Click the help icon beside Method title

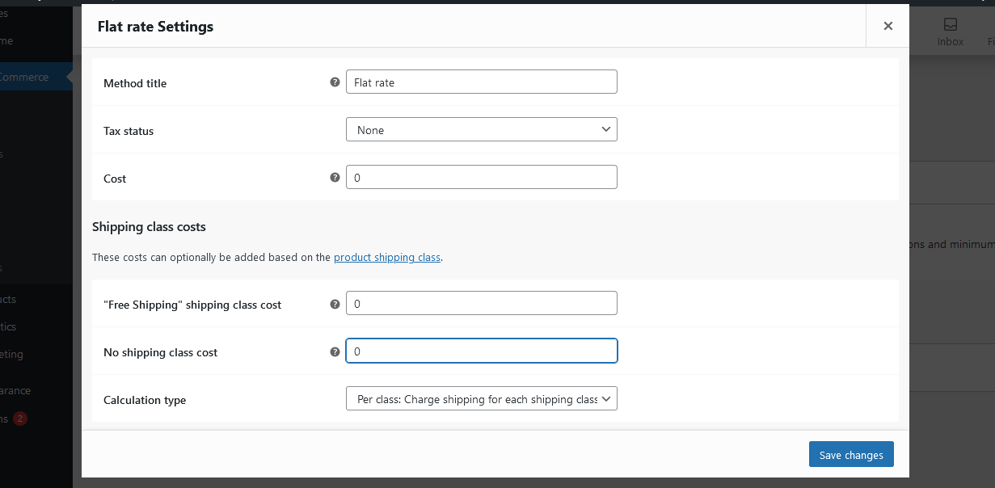click(335, 82)
